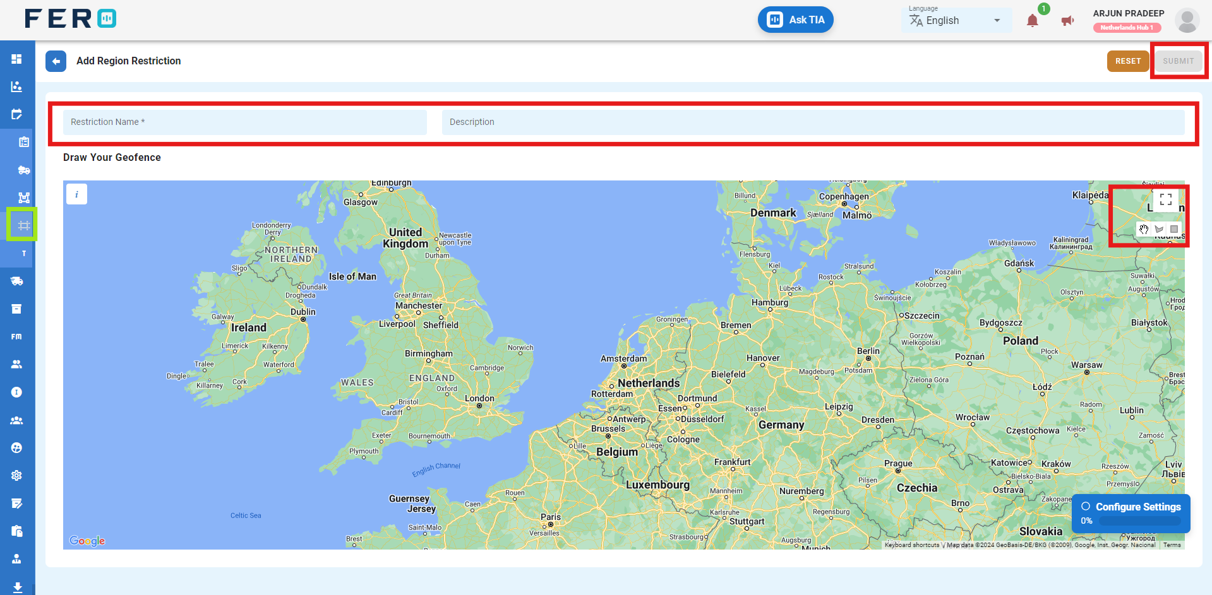Open the analytics chart icon in sidebar
The width and height of the screenshot is (1212, 595).
tap(16, 86)
